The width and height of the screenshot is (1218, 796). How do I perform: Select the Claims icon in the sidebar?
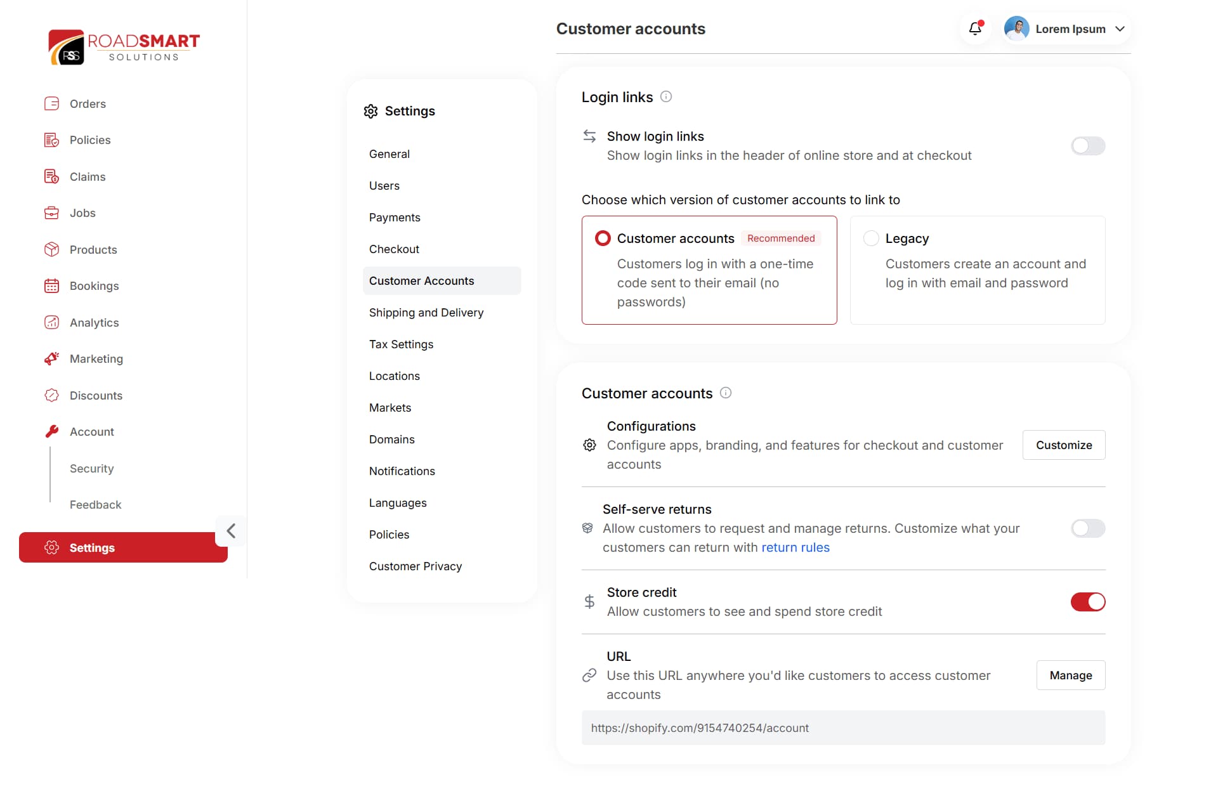pyautogui.click(x=51, y=176)
